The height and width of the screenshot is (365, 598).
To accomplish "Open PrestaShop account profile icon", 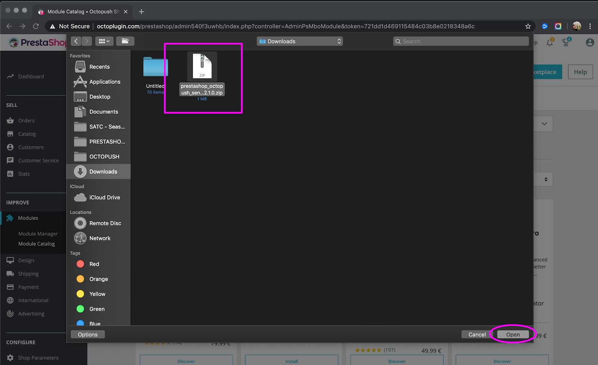I will 590,43.
